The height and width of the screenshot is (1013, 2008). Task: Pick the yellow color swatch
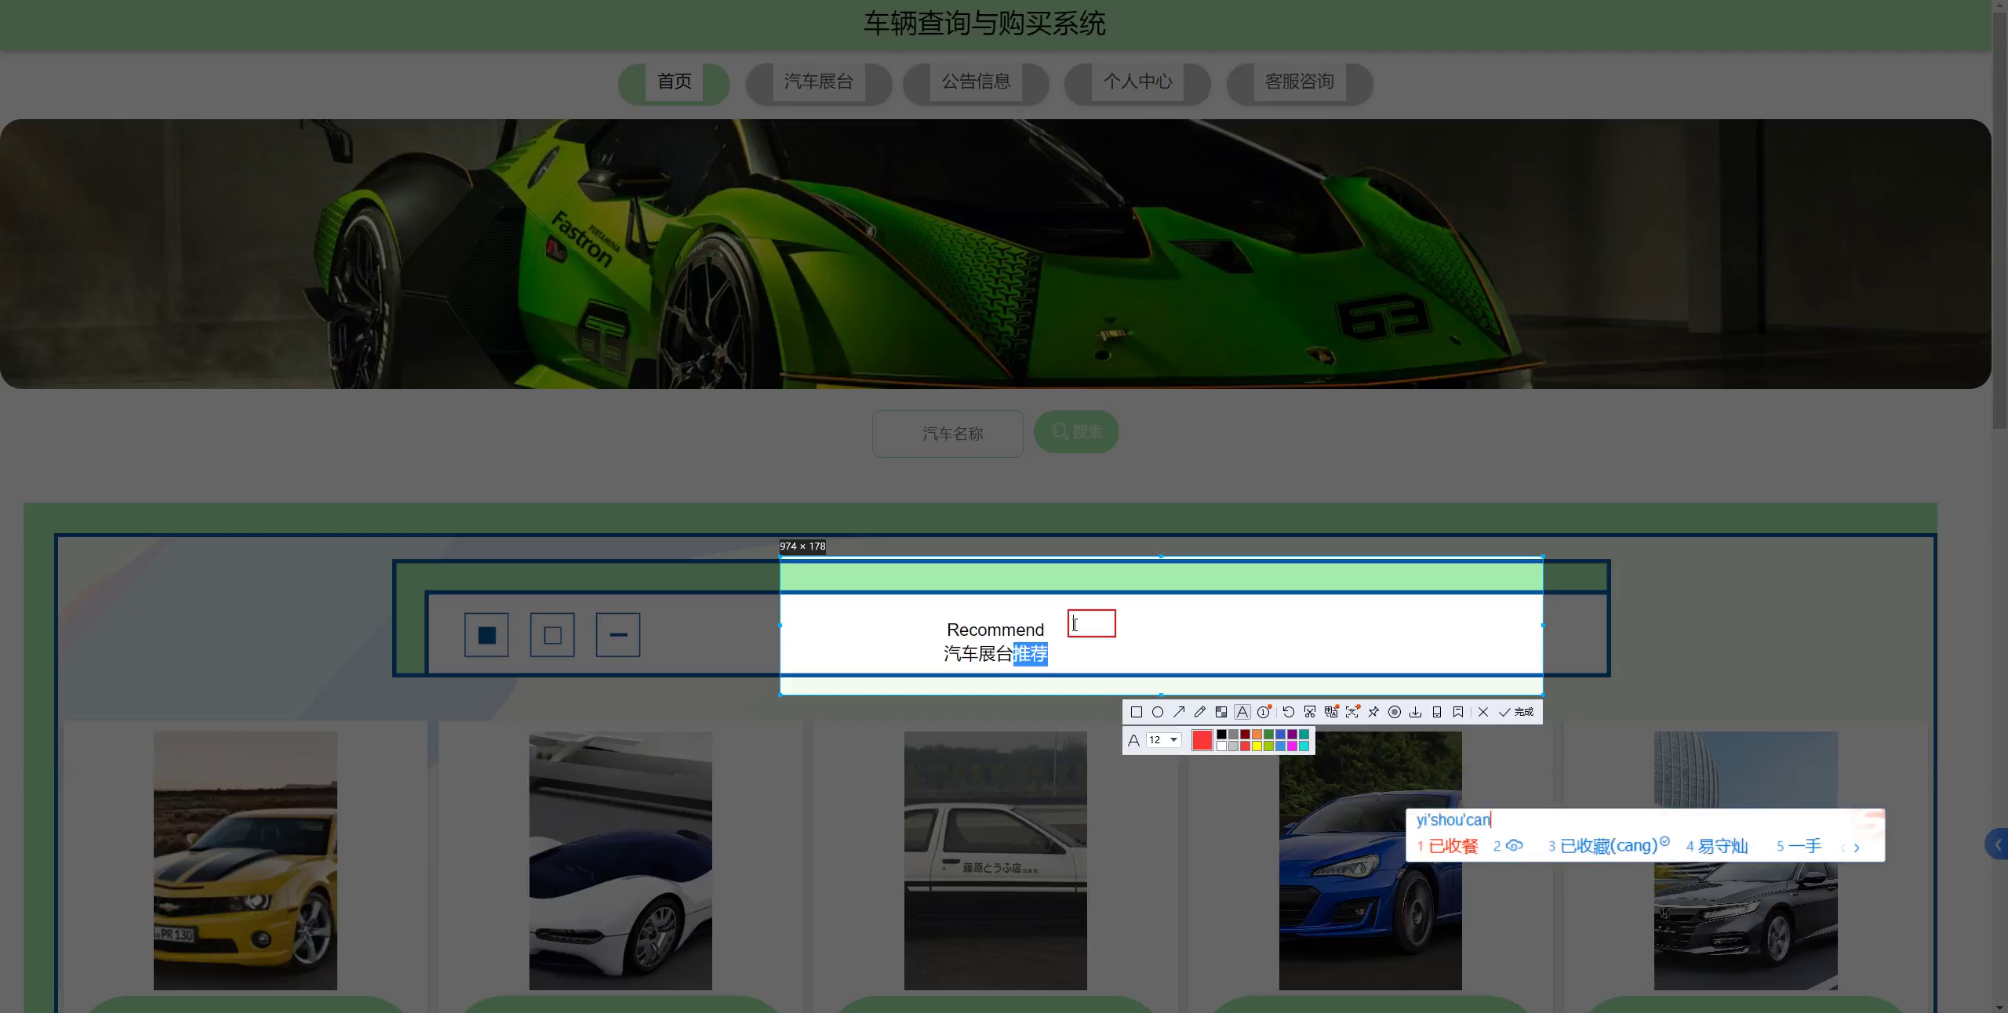(x=1257, y=746)
